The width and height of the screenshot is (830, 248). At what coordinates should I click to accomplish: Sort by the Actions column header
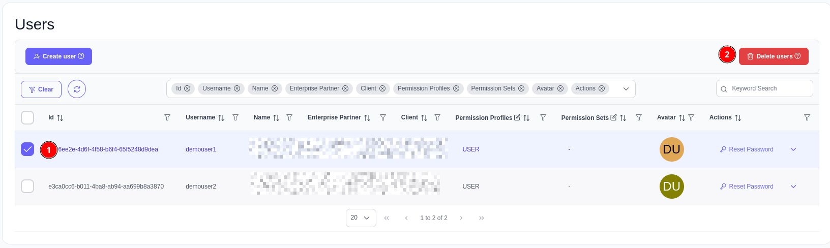(721, 117)
